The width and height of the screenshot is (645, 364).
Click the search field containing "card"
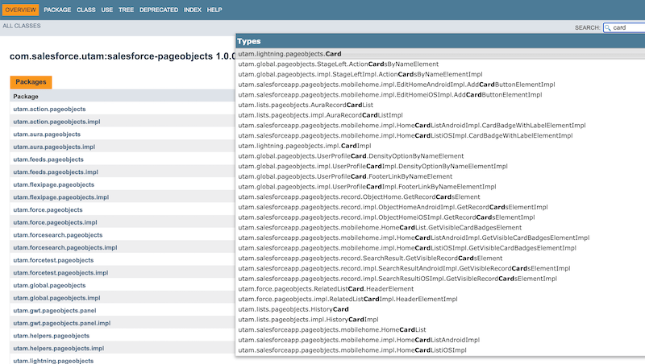(x=628, y=27)
